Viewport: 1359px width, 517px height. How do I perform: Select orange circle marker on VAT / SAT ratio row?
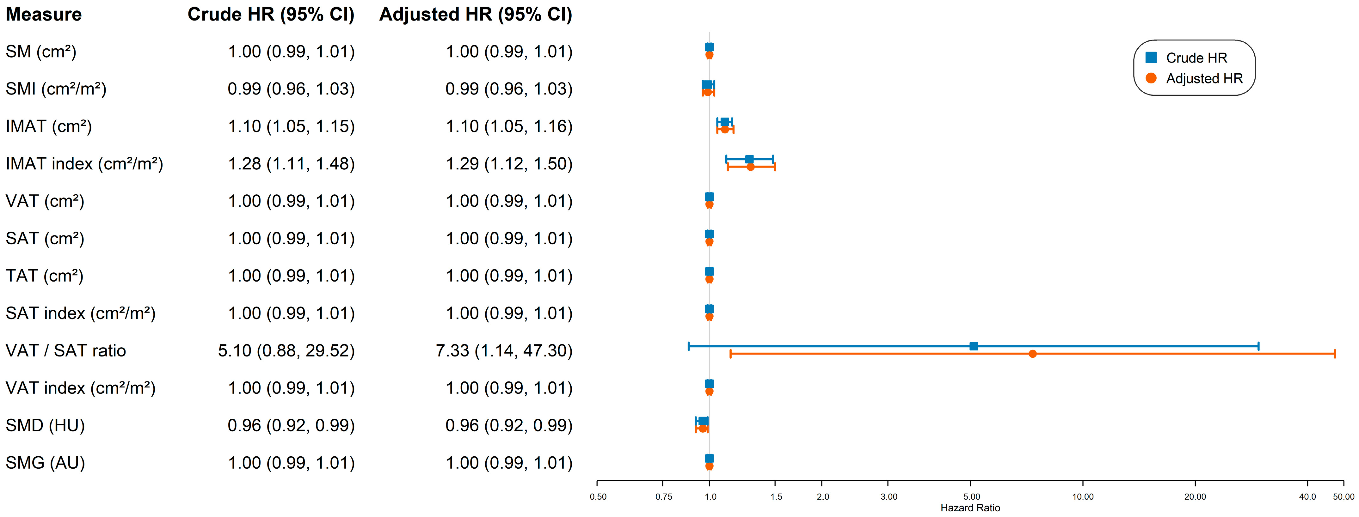pos(1032,354)
